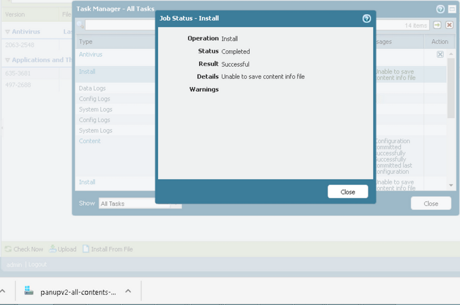Screen dimensions: 460x305
Task: Click Task Manager maximize icon
Action: 452,9
